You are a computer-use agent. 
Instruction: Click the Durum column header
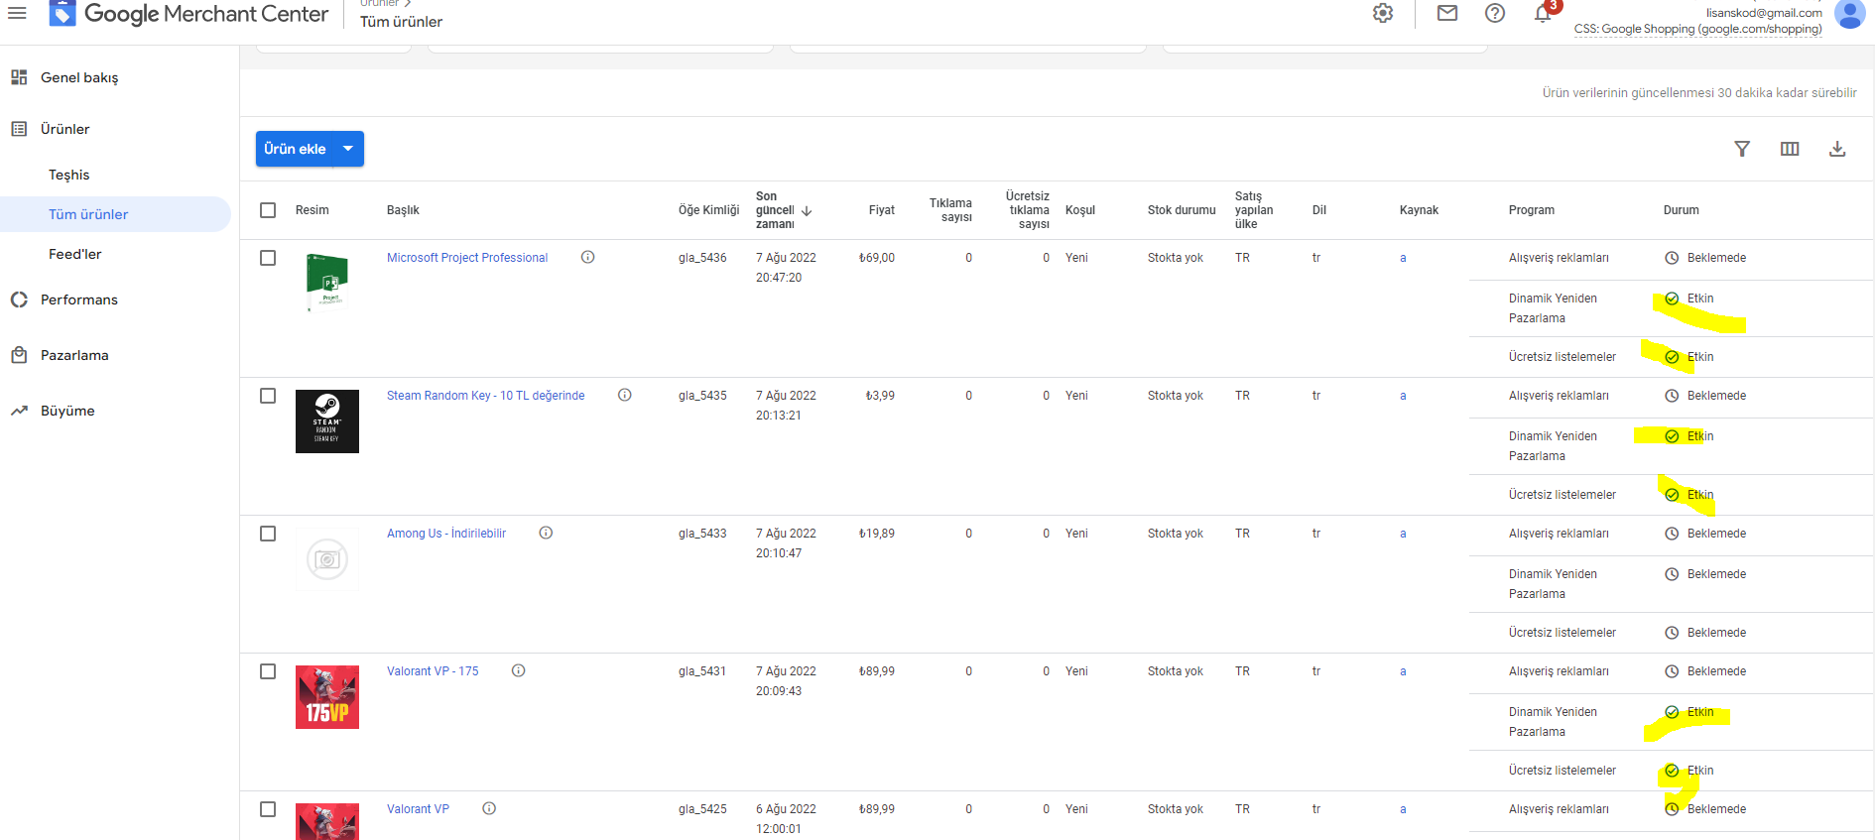point(1682,210)
